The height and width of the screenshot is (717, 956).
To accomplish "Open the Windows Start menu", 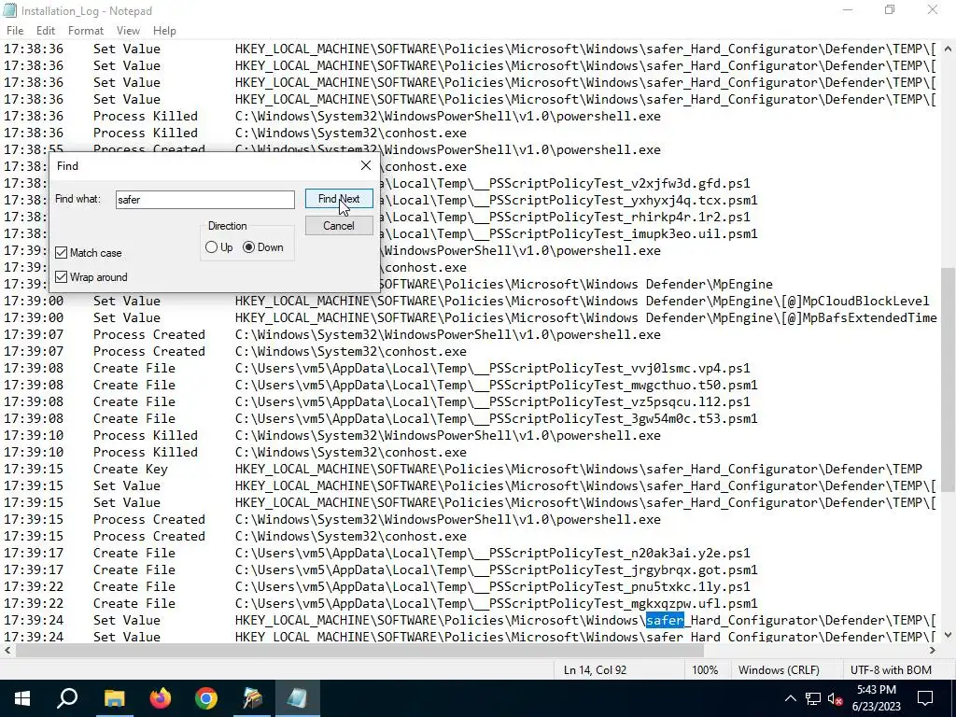I will tap(22, 698).
